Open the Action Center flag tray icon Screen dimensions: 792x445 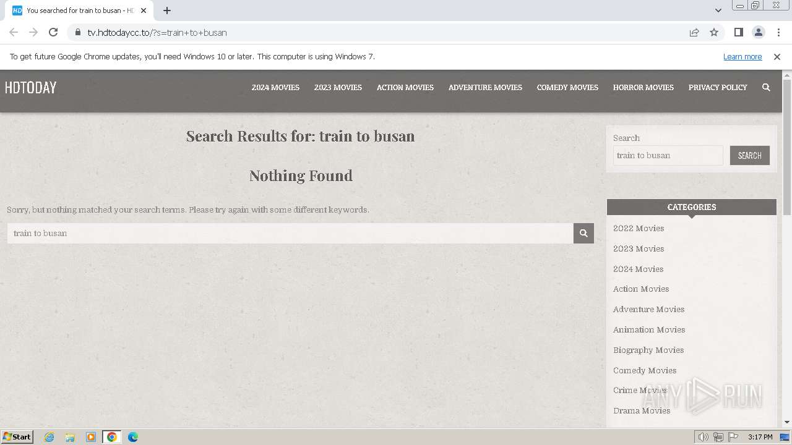coord(733,437)
